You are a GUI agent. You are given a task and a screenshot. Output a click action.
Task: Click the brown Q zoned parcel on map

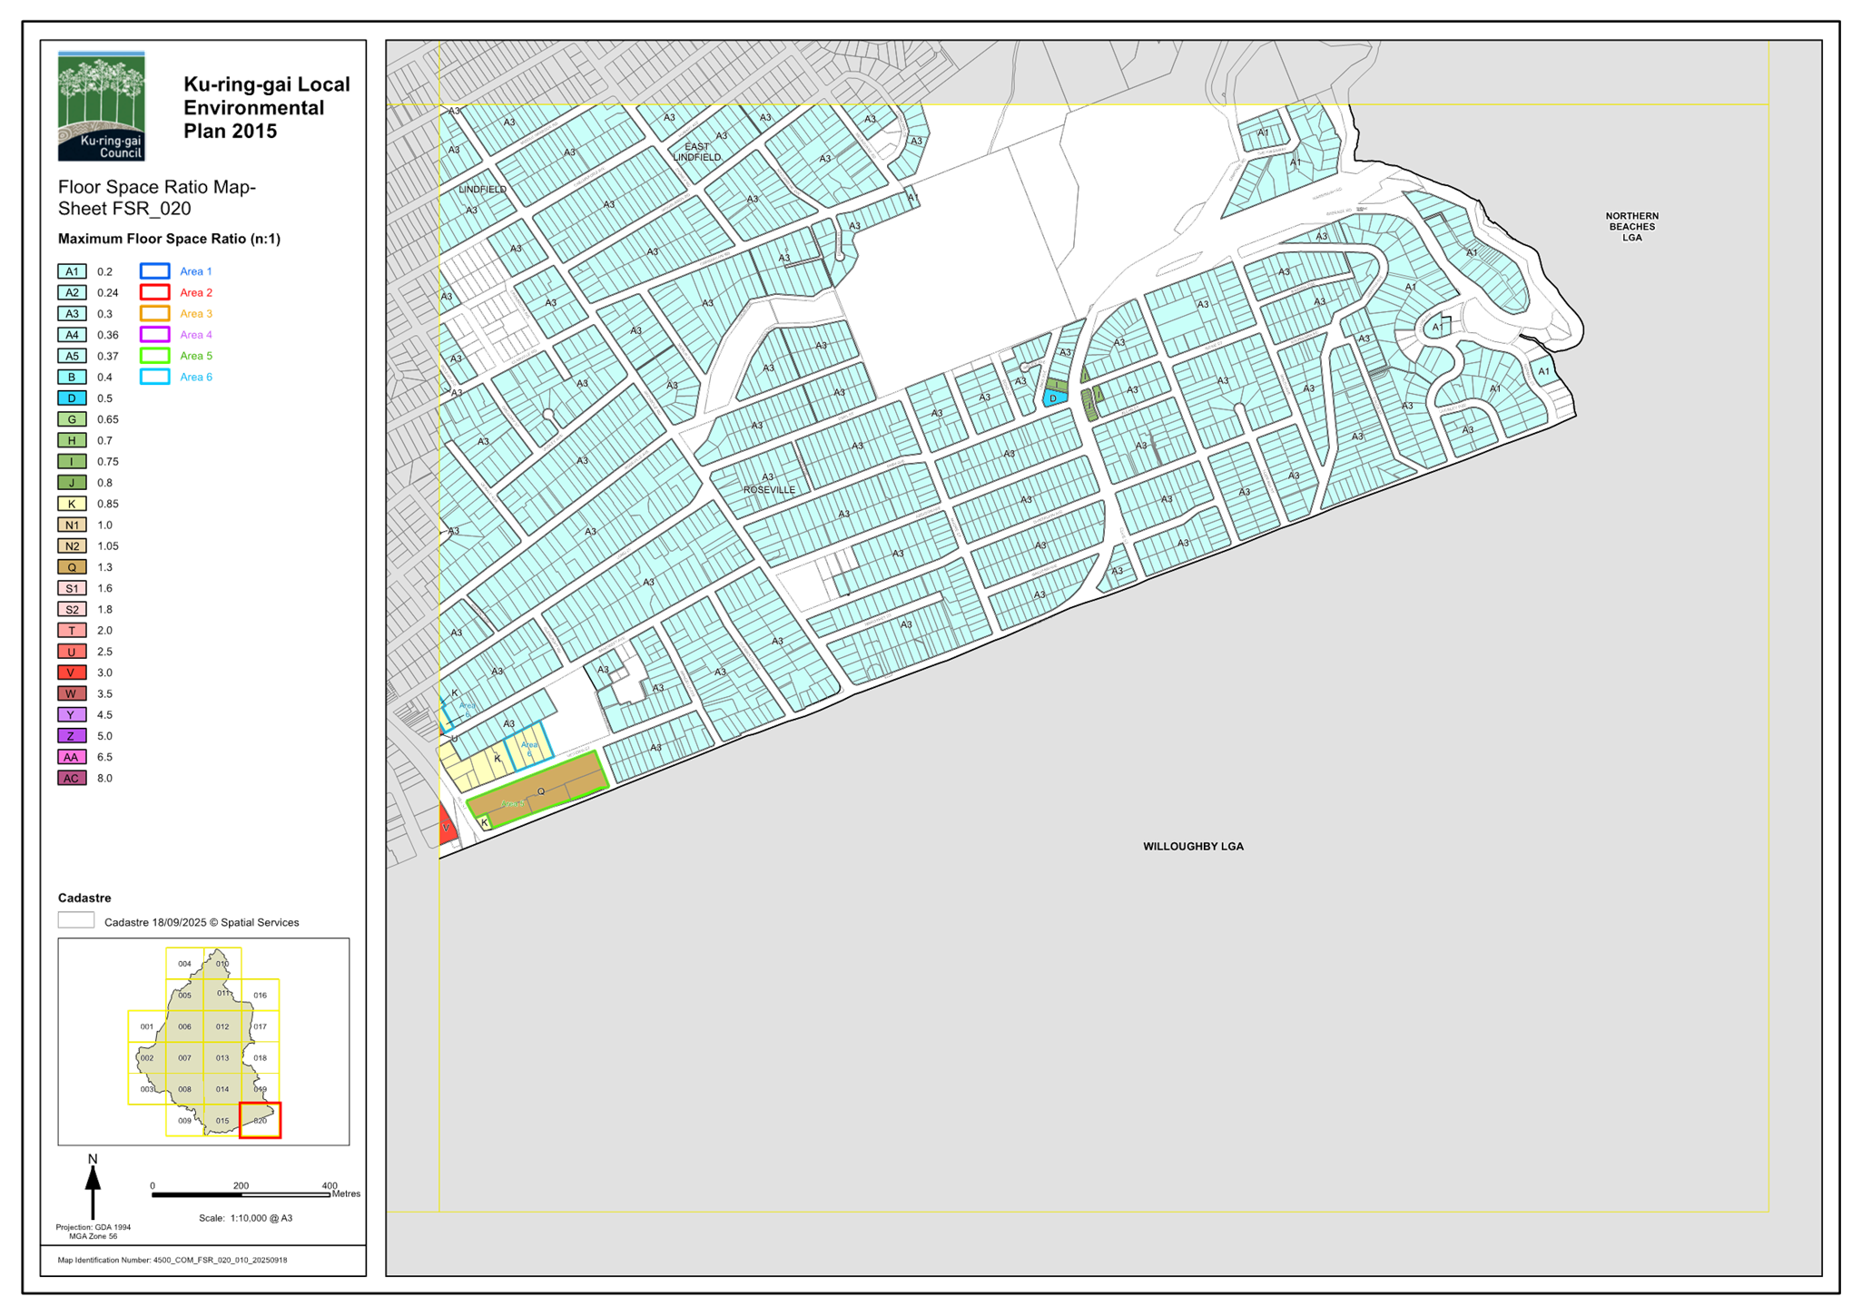tap(541, 791)
